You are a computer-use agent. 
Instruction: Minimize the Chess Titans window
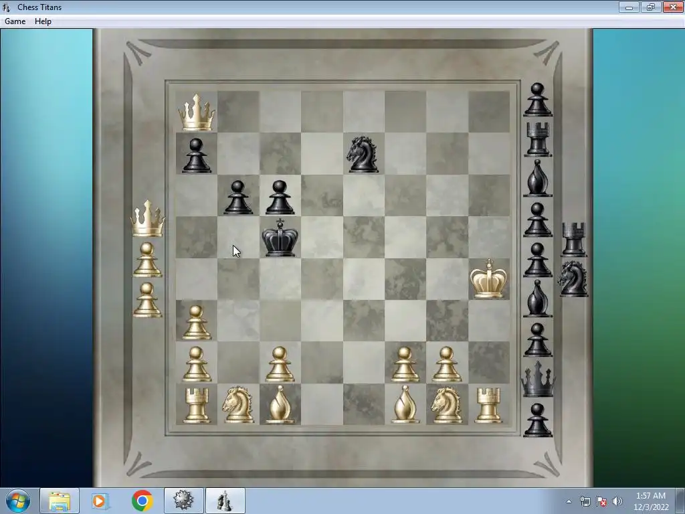[x=629, y=7]
